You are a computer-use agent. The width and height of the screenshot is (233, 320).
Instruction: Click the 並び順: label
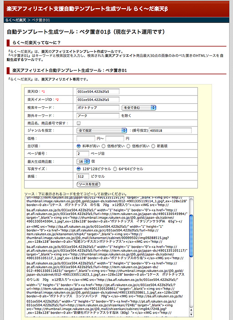coord(34,146)
